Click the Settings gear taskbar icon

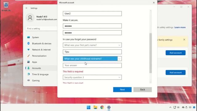click(x=109, y=107)
